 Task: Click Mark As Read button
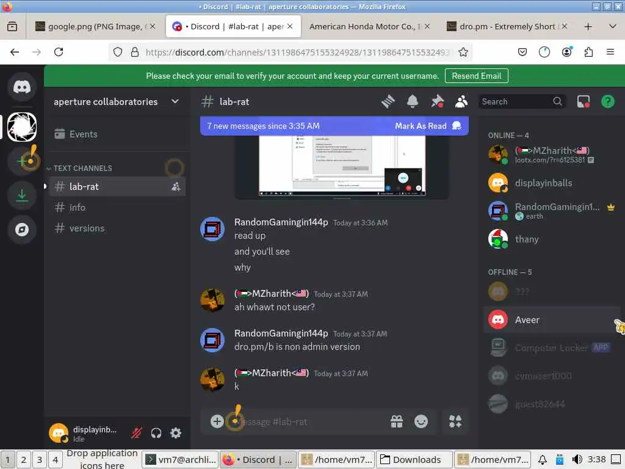428,126
